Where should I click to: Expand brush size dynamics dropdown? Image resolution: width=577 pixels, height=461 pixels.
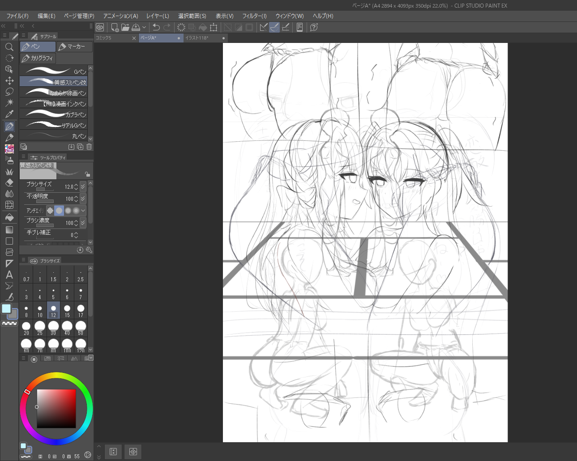click(x=83, y=186)
